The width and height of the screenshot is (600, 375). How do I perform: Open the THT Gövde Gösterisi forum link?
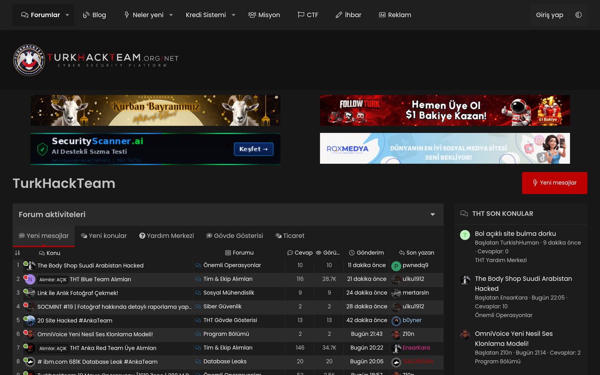230,320
